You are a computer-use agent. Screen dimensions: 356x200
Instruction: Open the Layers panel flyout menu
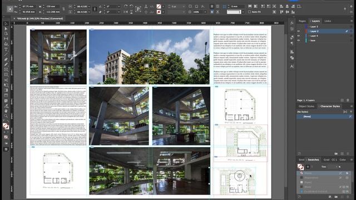pyautogui.click(x=352, y=21)
